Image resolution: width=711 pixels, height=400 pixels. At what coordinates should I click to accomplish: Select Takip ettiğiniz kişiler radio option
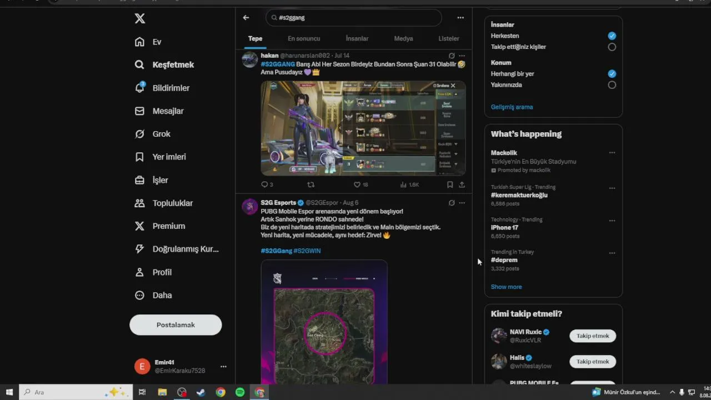(612, 47)
